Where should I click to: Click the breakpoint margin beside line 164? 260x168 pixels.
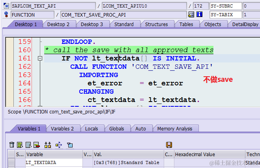tap(9, 83)
